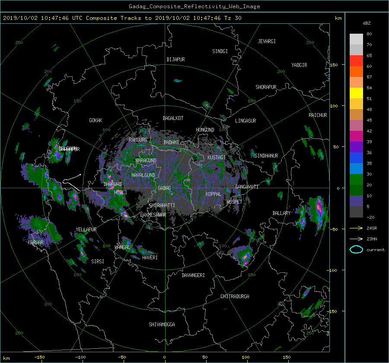Click the HANGAL city label
389x363 pixels.
click(122, 247)
